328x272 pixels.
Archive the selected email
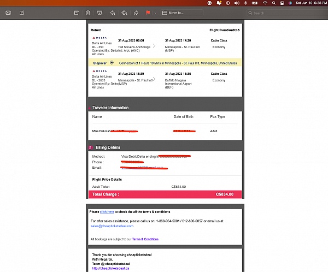click(x=77, y=13)
